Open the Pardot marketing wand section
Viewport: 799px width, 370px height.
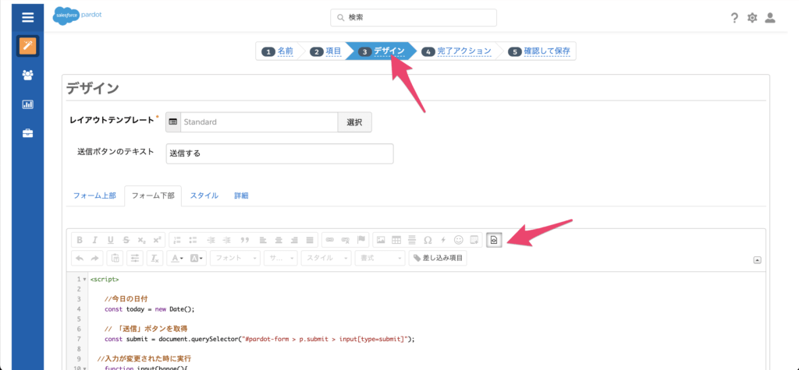[27, 47]
